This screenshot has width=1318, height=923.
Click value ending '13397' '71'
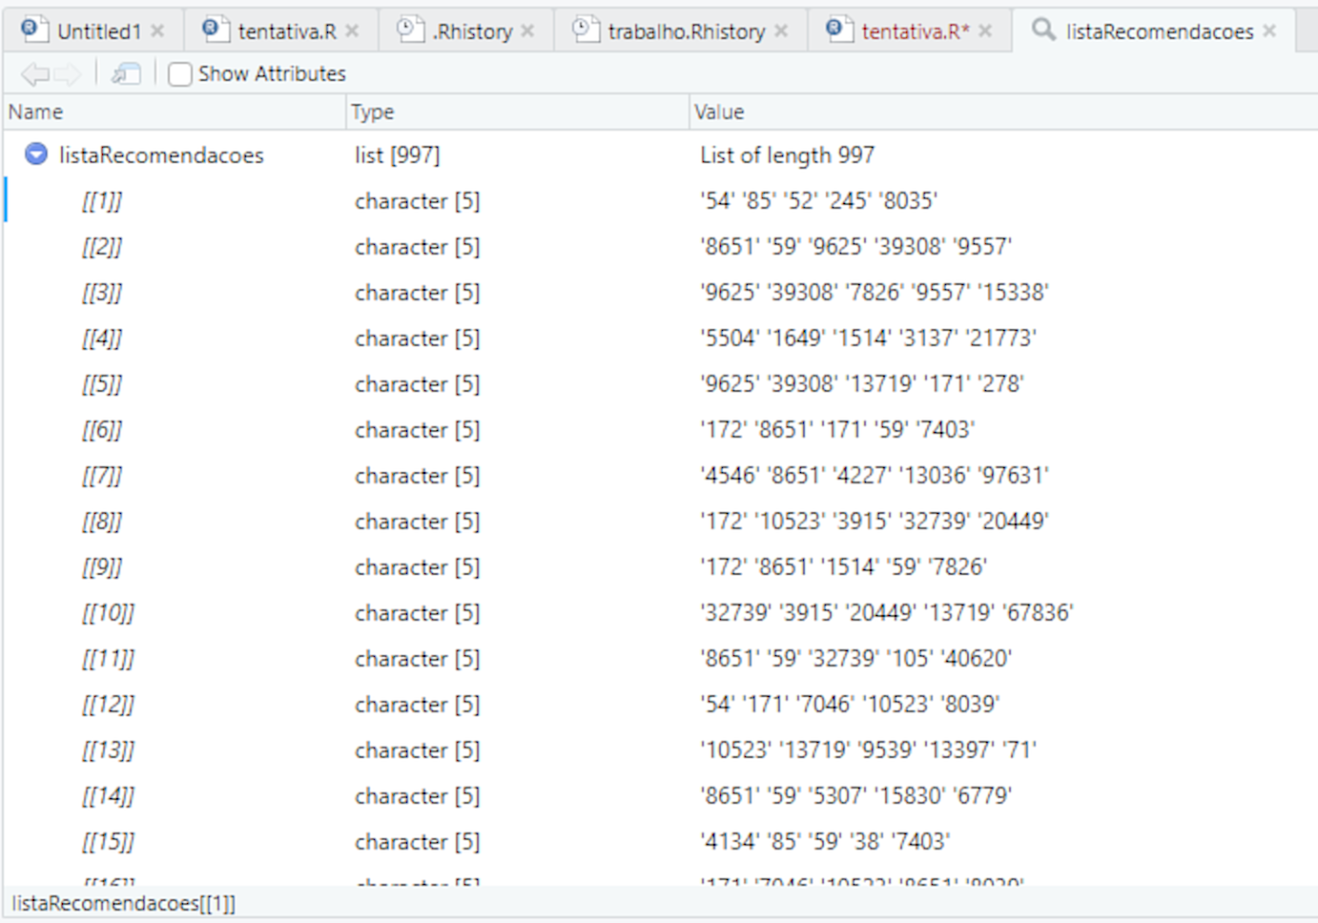tap(868, 749)
